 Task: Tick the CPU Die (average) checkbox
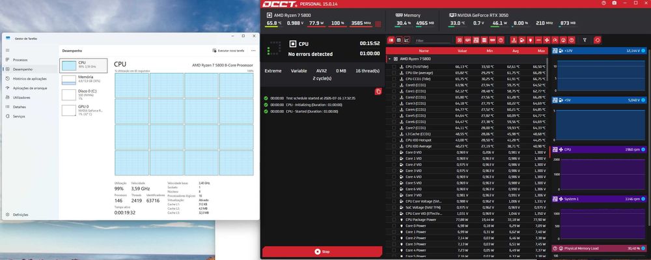click(394, 73)
